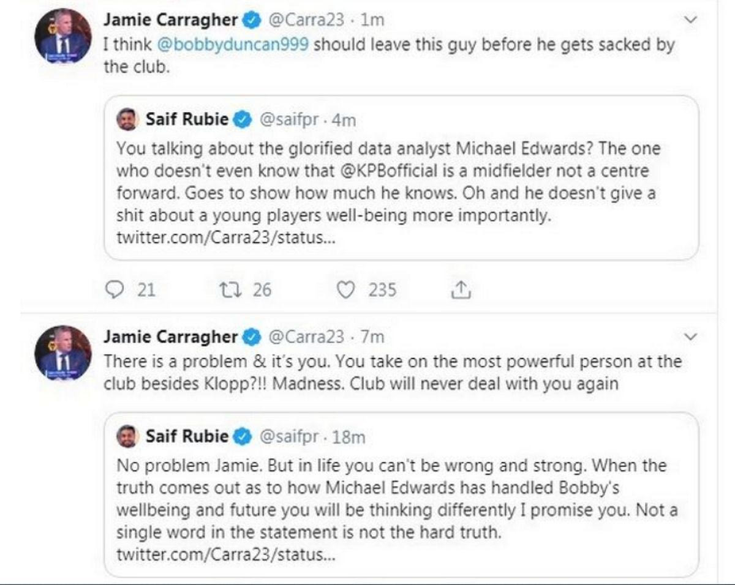Viewport: 735px width, 585px height.
Task: Expand the first tweet's more options chevron
Action: (690, 20)
